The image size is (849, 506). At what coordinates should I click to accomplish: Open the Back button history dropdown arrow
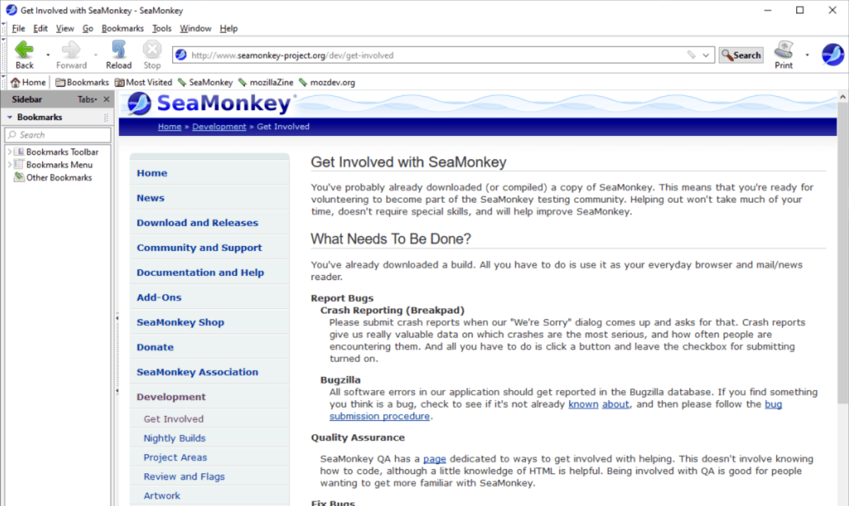click(x=47, y=55)
